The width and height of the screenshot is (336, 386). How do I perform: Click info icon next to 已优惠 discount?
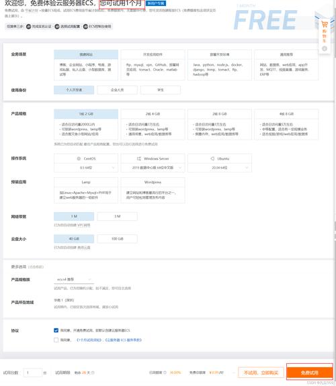coord(165,373)
